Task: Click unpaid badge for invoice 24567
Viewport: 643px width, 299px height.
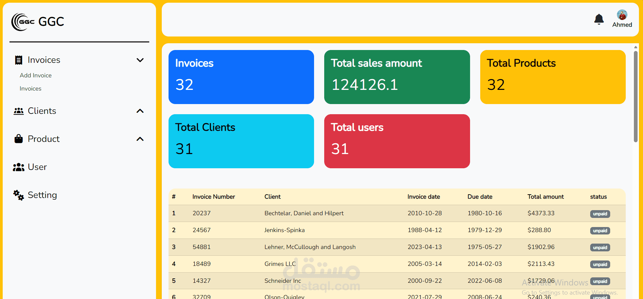Action: coord(600,231)
